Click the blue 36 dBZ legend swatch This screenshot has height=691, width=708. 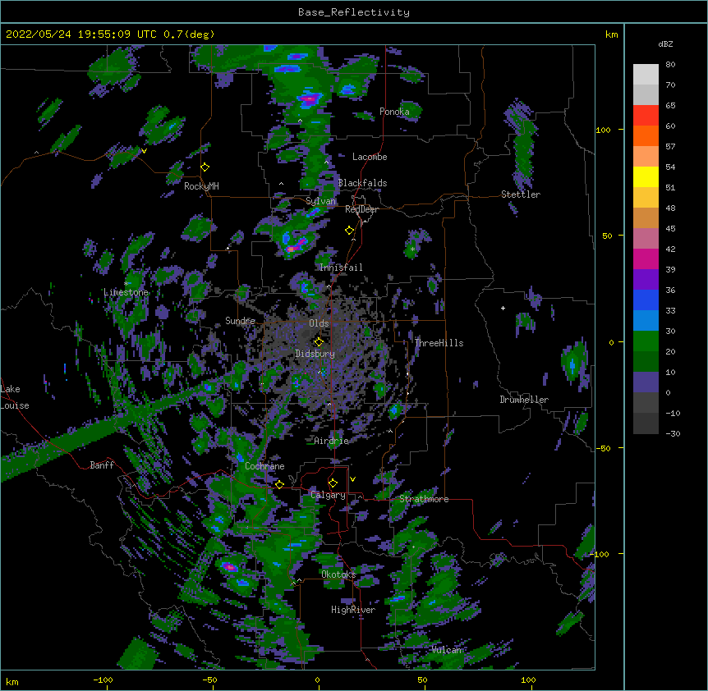tap(646, 300)
